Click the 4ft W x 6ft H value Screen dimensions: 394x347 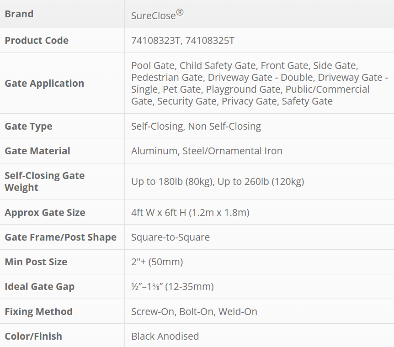pos(190,213)
